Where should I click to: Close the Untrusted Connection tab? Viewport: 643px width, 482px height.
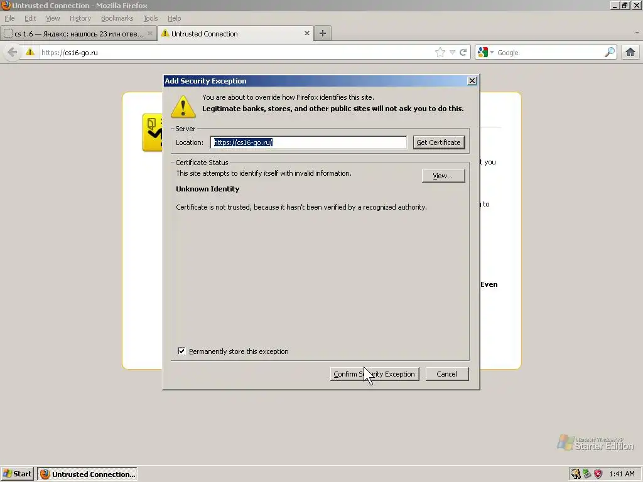[306, 34]
